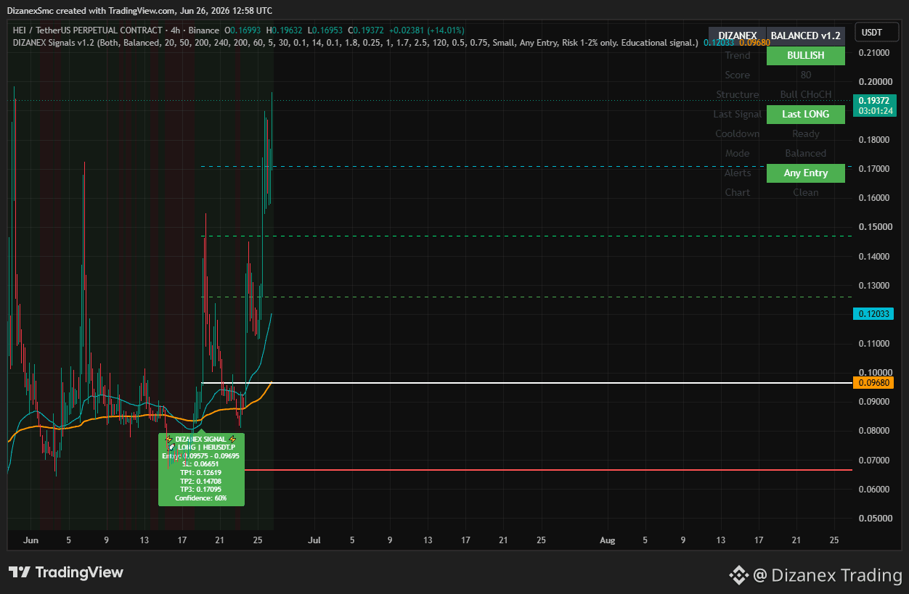Click the @ Dizanex Trading watermark text
Screen dimensions: 909x594
click(x=828, y=575)
